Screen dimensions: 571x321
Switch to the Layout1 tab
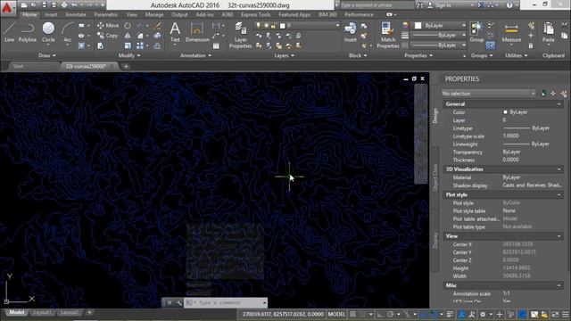[x=42, y=312]
